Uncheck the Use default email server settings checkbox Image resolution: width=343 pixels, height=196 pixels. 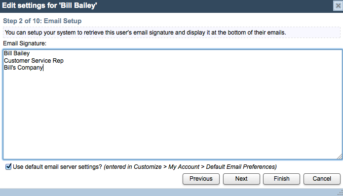[x=8, y=167]
